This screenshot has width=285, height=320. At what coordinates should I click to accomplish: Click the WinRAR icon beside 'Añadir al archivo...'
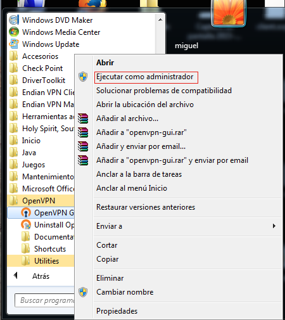83,118
